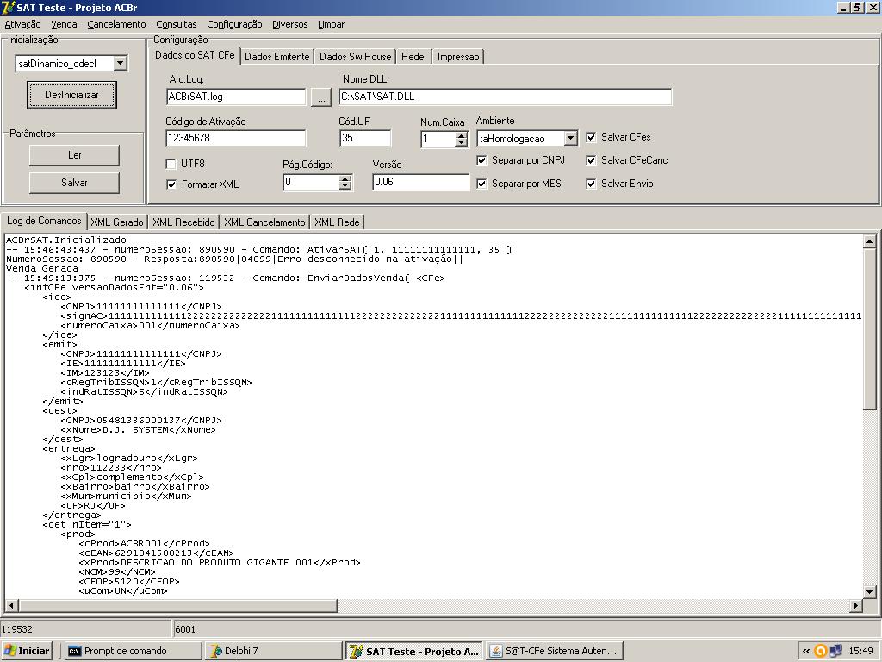Open the Ativação menu
Viewport: 882px width, 662px height.
pyautogui.click(x=22, y=24)
